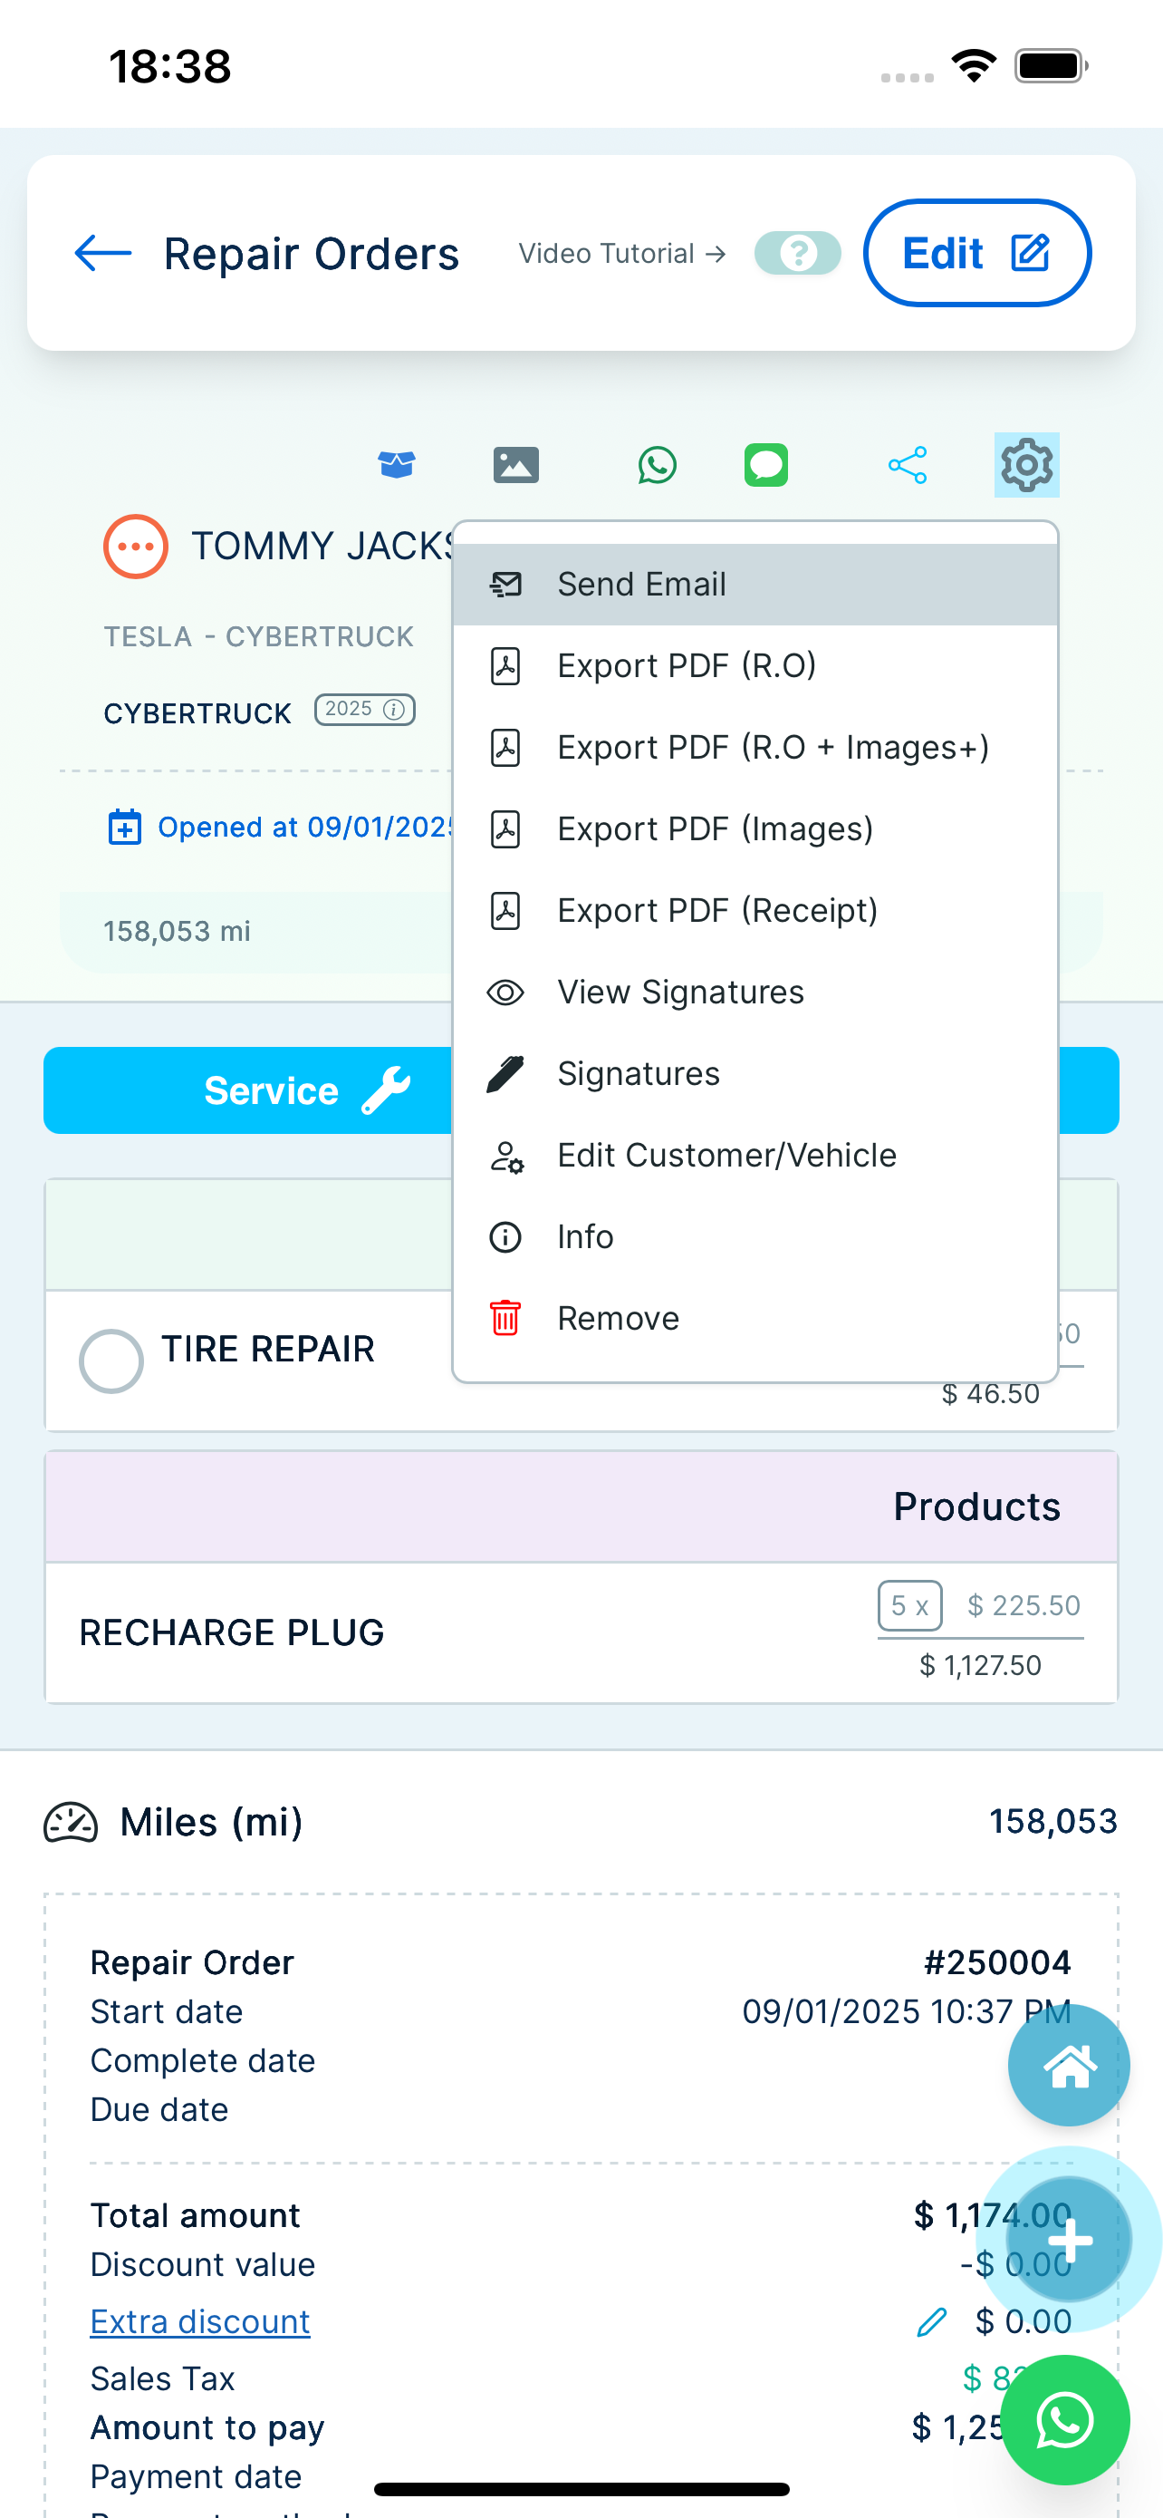Tap the Products section header
The width and height of the screenshot is (1163, 2518).
(x=581, y=1506)
